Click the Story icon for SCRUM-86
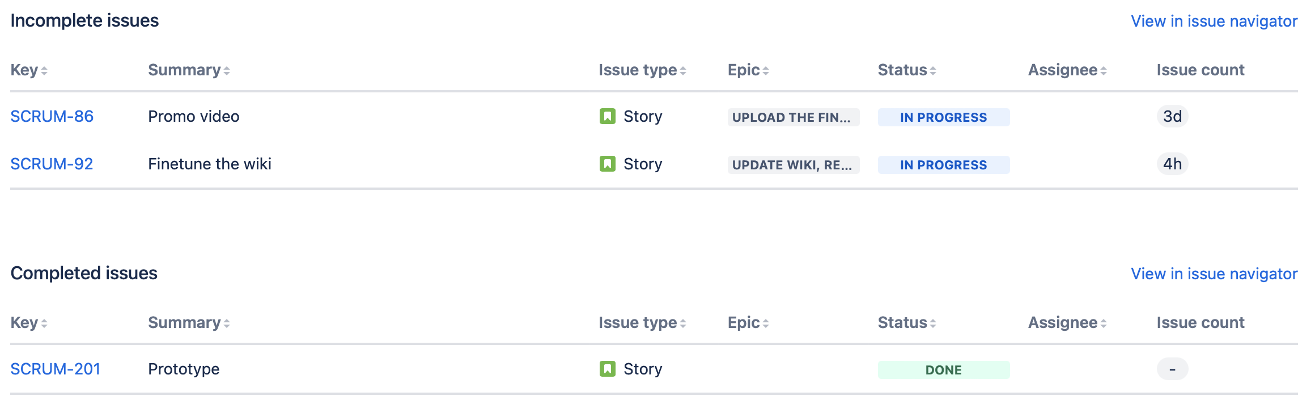Screen dimensions: 1315x409 [x=607, y=117]
